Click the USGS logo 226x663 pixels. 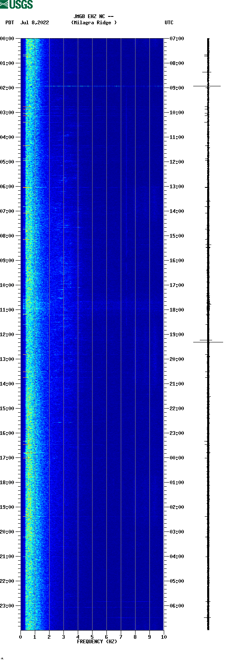[16, 5]
